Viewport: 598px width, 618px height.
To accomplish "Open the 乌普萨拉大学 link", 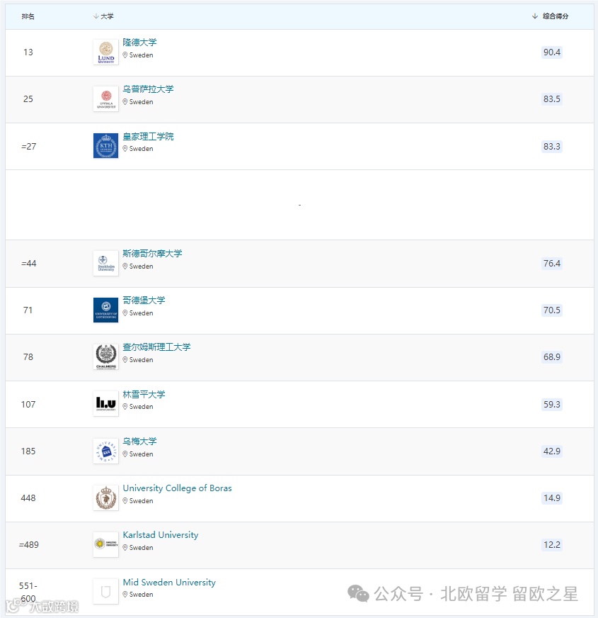I will coord(148,89).
